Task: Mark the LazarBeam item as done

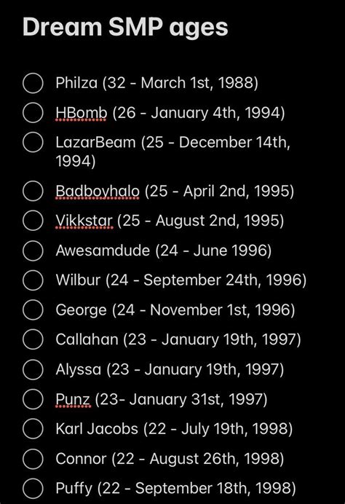Action: 33,143
